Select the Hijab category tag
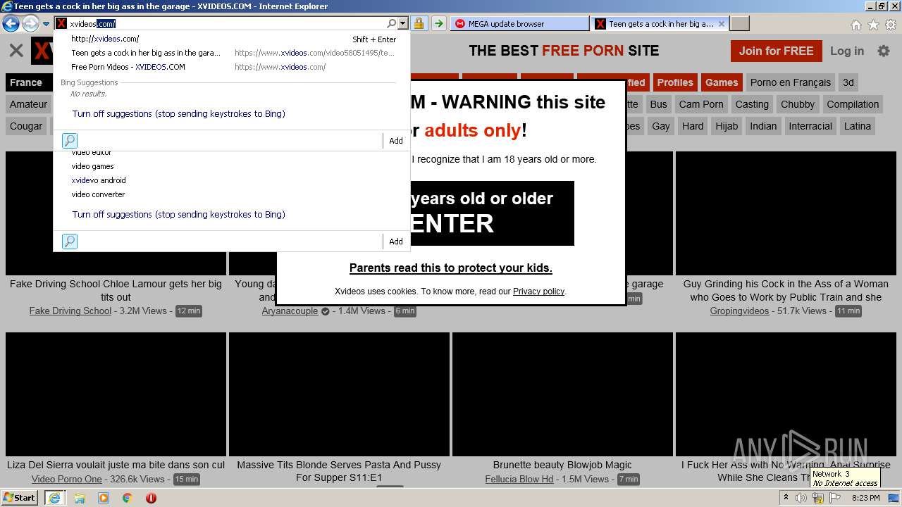Viewport: 902px width, 507px height. tap(727, 126)
